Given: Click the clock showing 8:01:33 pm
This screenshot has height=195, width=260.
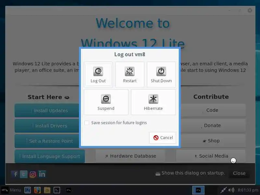Looking at the screenshot, I should point(248,190).
